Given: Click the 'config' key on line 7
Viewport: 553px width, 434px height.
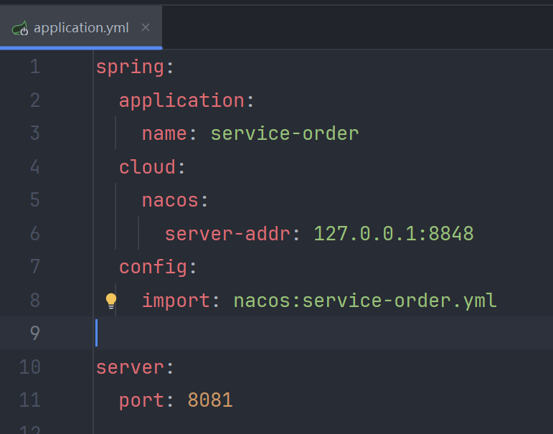Looking at the screenshot, I should (x=153, y=267).
